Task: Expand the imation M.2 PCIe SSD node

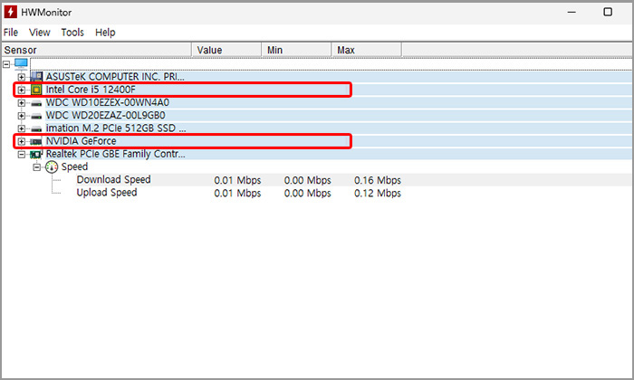Action: pos(22,128)
